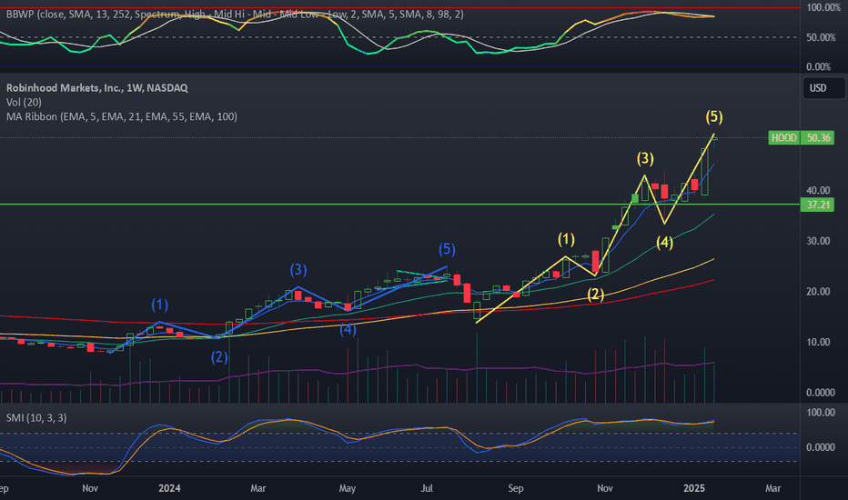Click the 2024 label on the time axis
848x500 pixels.
tap(169, 488)
